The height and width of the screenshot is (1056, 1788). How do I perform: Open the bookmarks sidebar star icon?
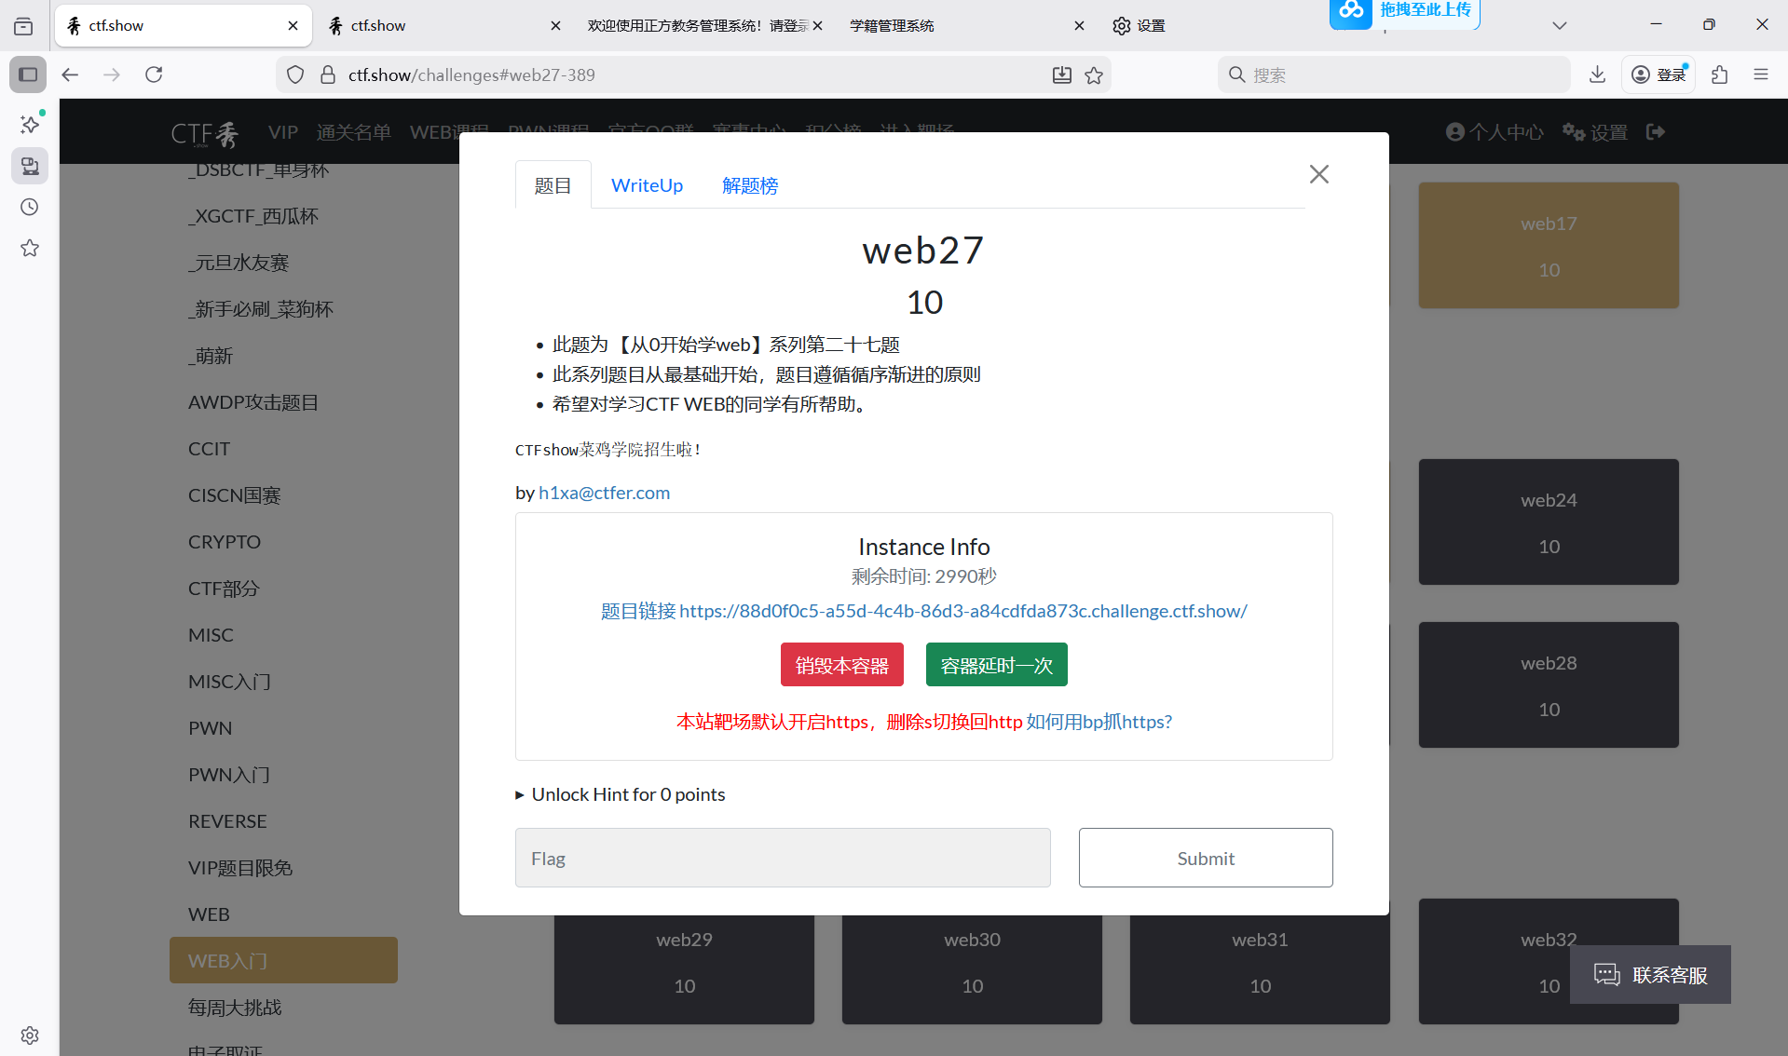(x=30, y=248)
